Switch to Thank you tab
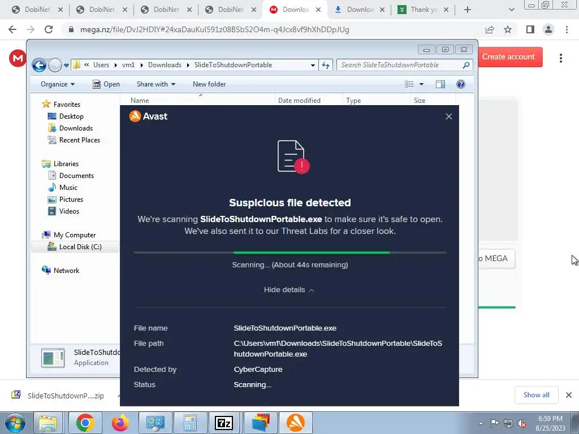579x434 pixels. (x=424, y=10)
